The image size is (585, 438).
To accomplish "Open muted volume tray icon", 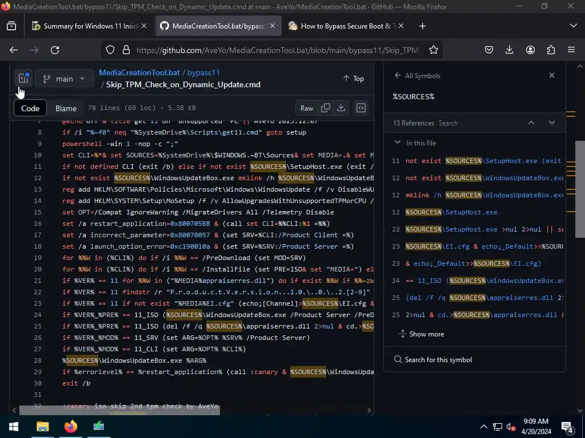I will pyautogui.click(x=511, y=427).
